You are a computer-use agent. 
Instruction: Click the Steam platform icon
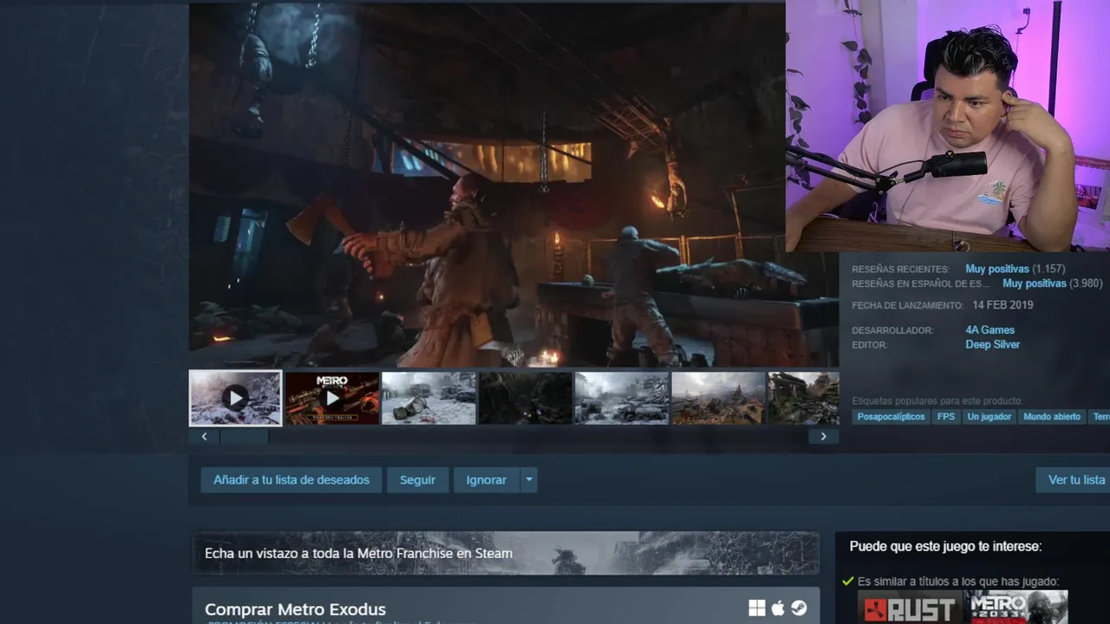[799, 608]
